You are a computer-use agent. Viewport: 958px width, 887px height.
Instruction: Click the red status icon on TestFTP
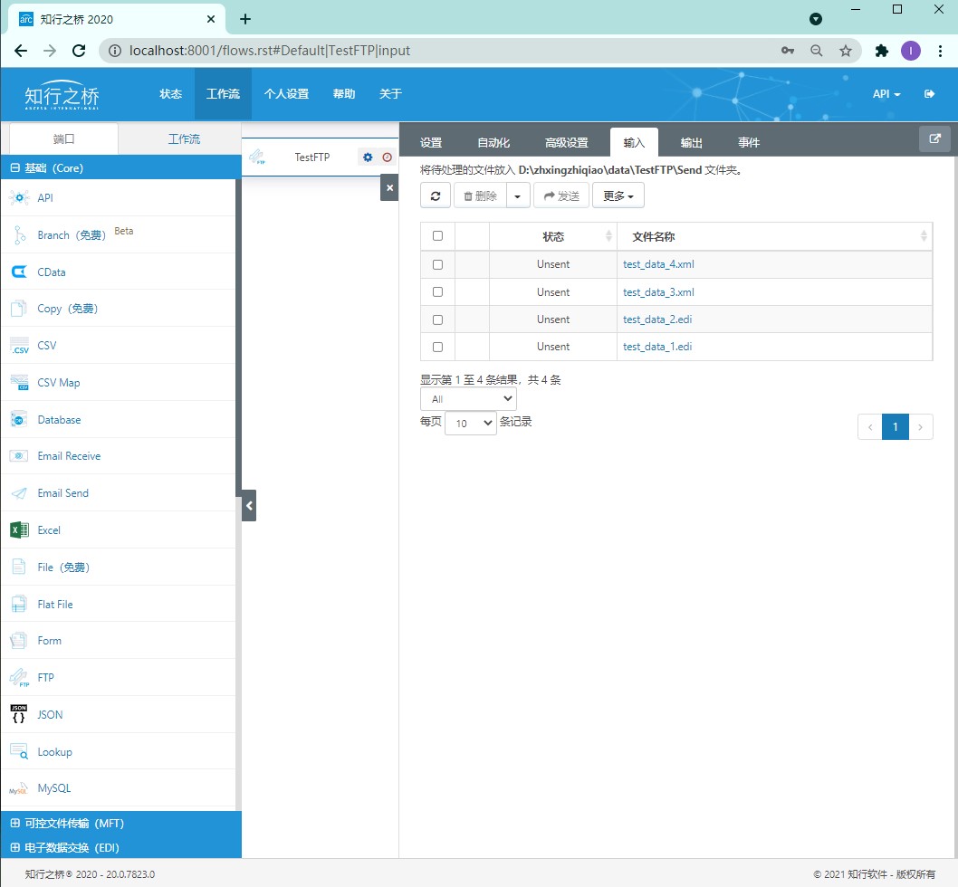pos(388,157)
